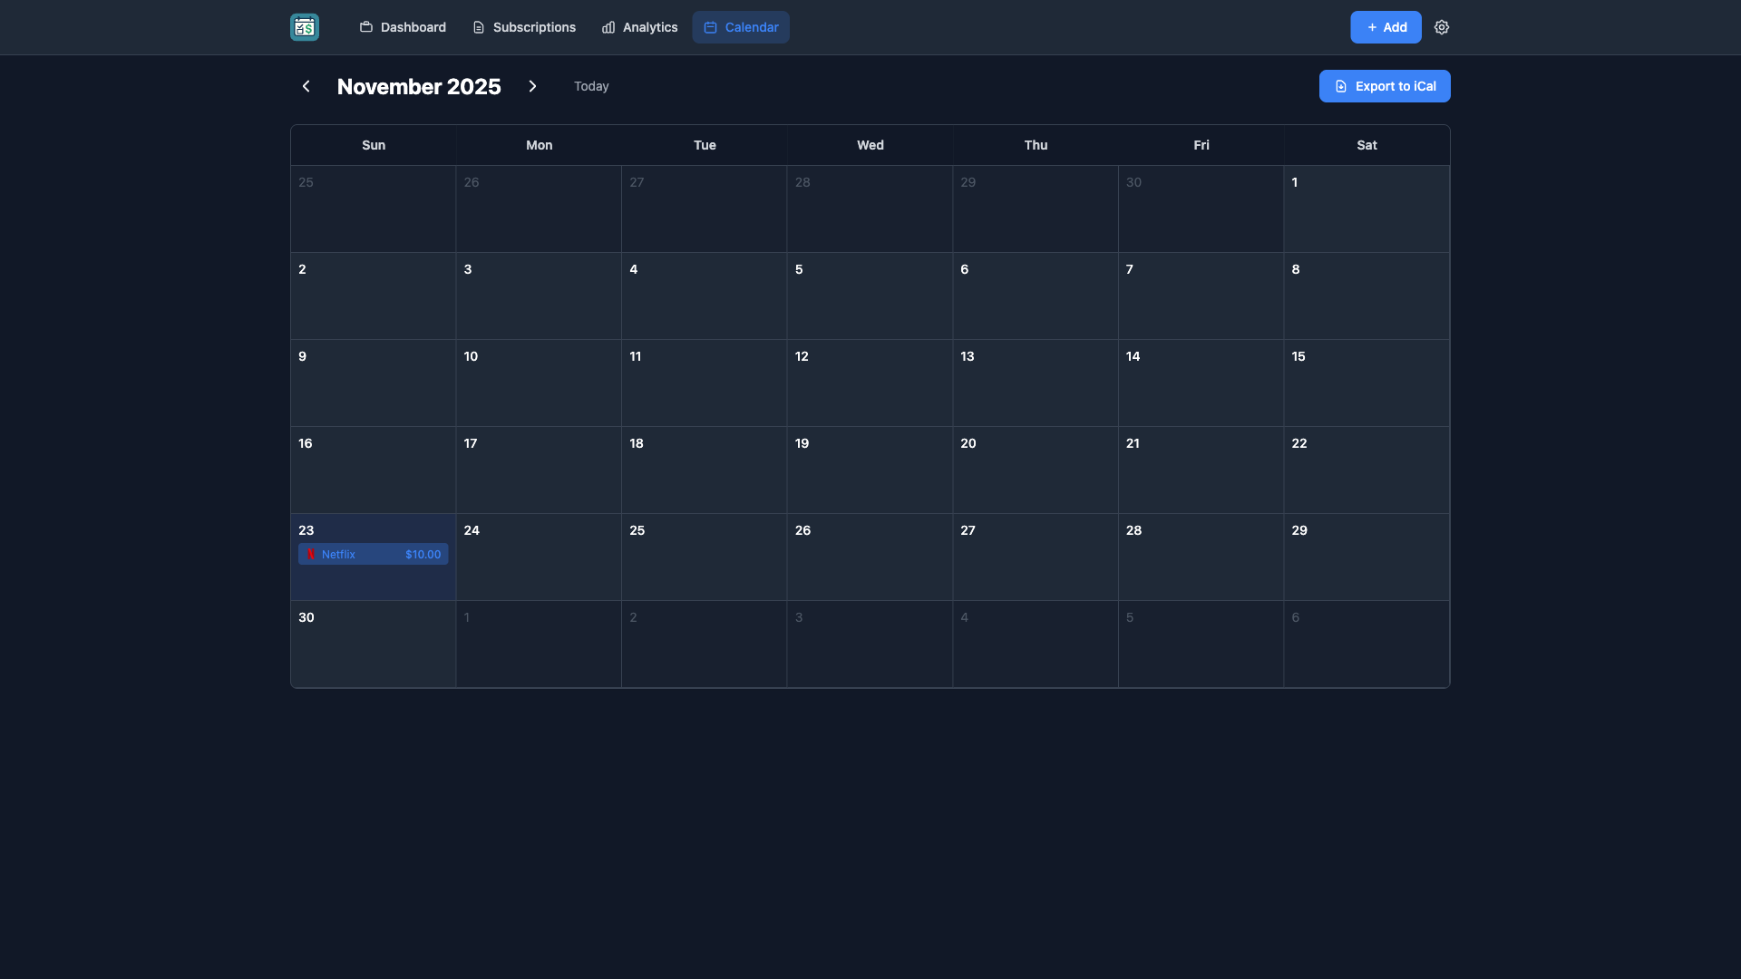Select the Analytics chart icon
The image size is (1741, 979).
point(606,27)
